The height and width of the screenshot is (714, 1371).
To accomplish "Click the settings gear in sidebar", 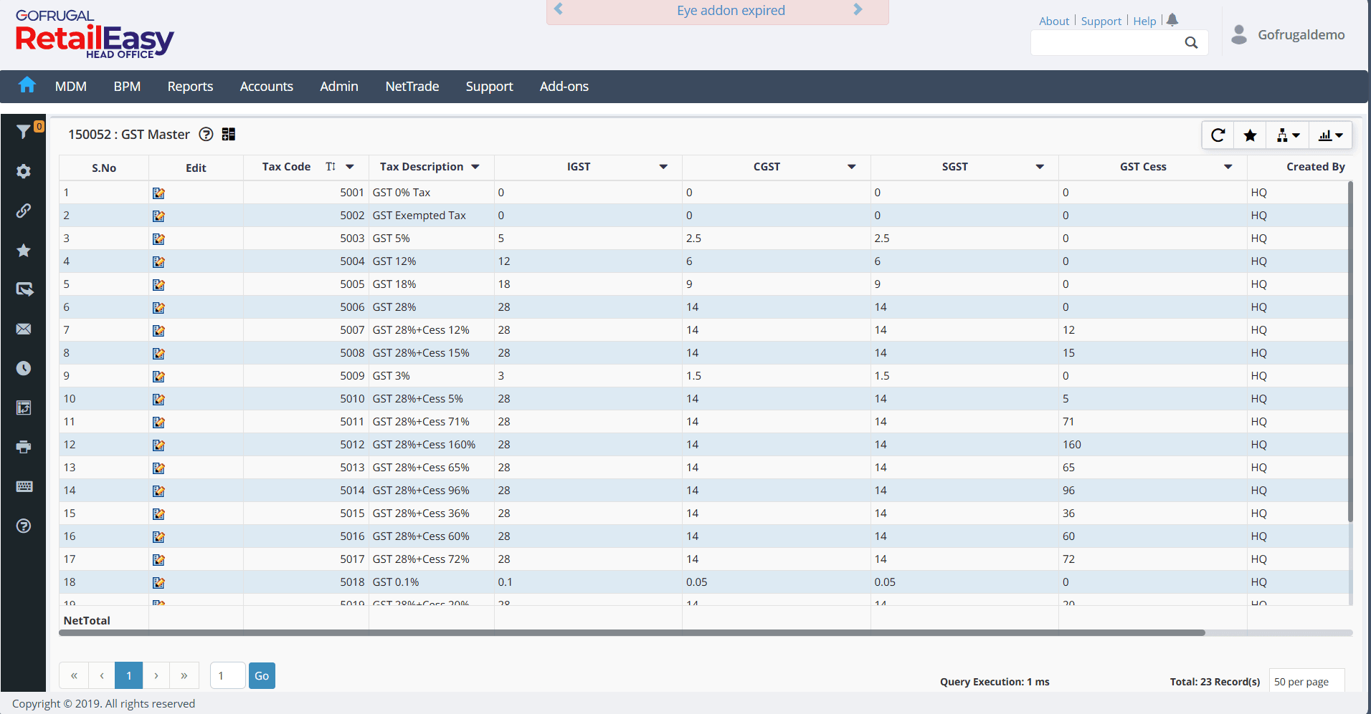I will [x=24, y=171].
